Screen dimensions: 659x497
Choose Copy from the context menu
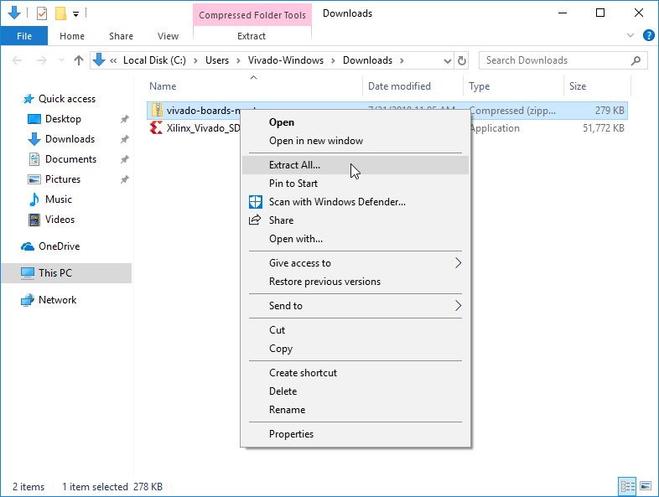click(x=355, y=349)
